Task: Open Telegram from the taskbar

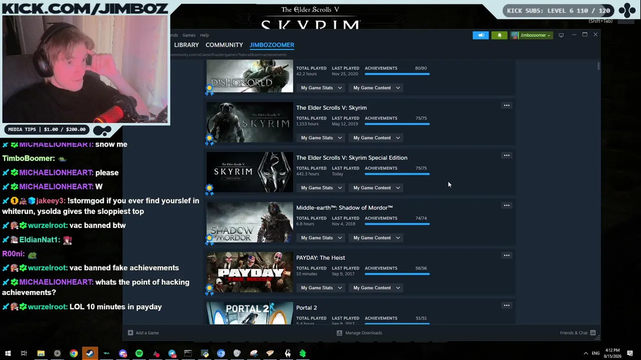Action: coord(172,353)
